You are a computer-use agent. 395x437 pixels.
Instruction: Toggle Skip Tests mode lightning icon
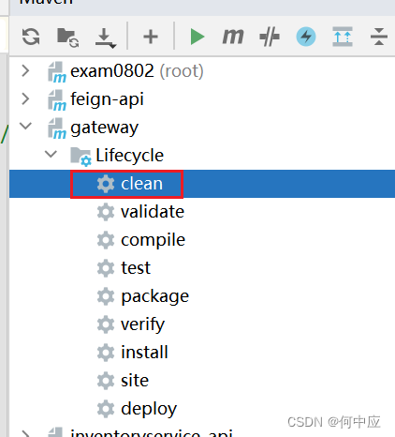(306, 37)
